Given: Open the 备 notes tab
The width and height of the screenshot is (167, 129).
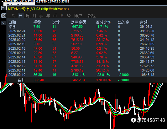Looking at the screenshot, I should click(x=69, y=16).
